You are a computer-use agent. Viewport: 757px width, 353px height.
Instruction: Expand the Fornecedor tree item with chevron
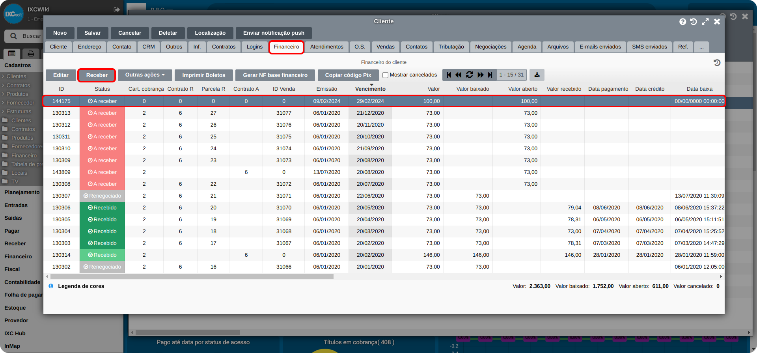(x=3, y=103)
